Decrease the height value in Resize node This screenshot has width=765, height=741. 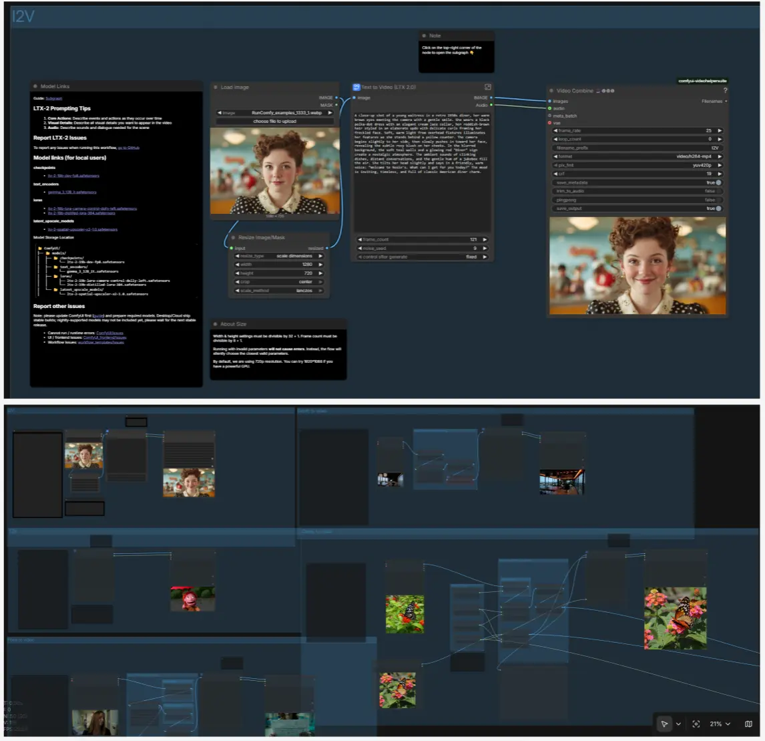point(237,273)
